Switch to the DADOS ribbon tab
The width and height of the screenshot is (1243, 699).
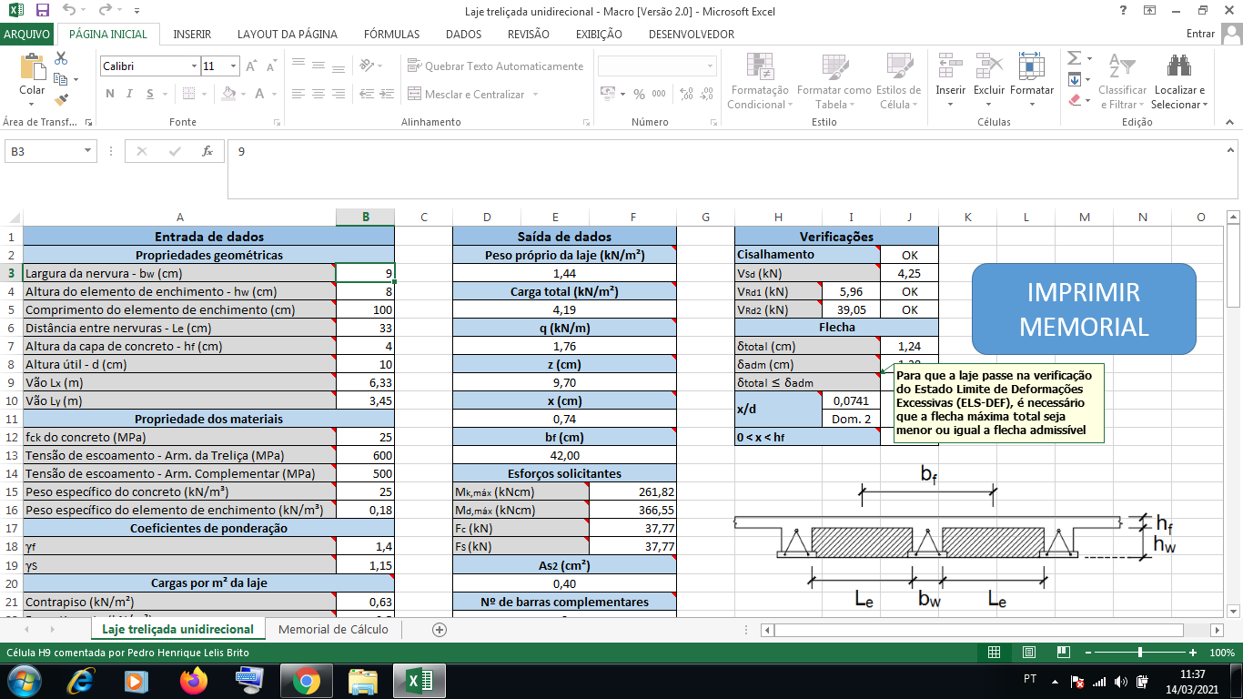[464, 34]
